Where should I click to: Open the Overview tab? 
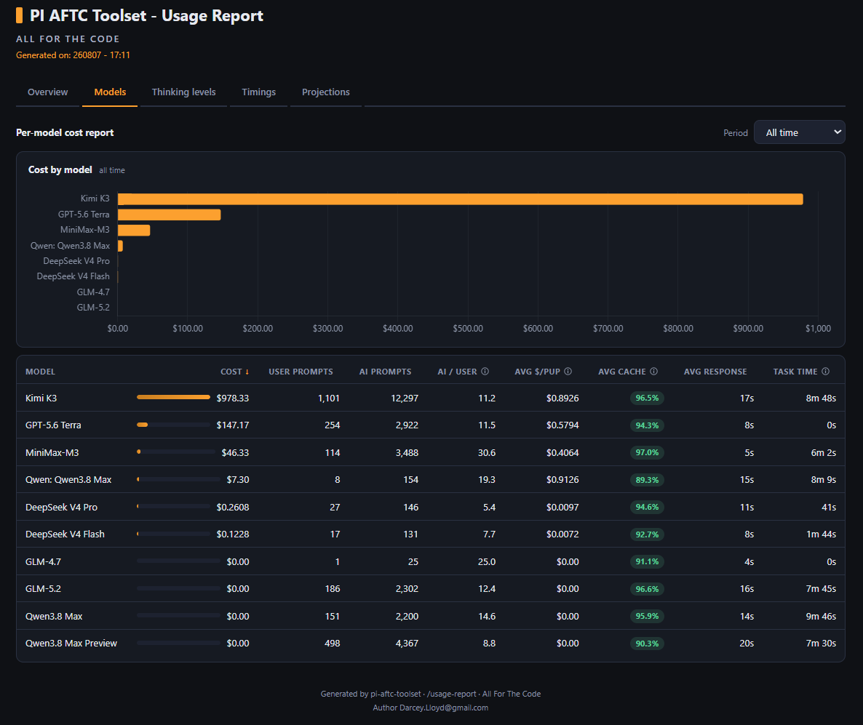pos(48,92)
